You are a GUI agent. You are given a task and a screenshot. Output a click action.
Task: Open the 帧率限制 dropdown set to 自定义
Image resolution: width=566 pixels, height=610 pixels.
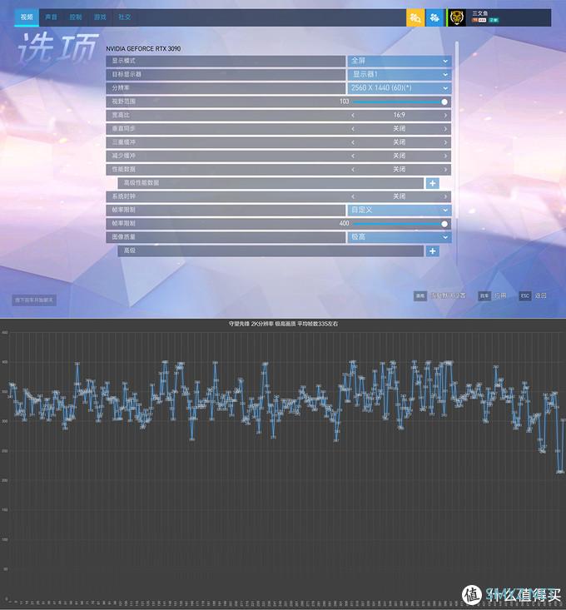(x=400, y=210)
